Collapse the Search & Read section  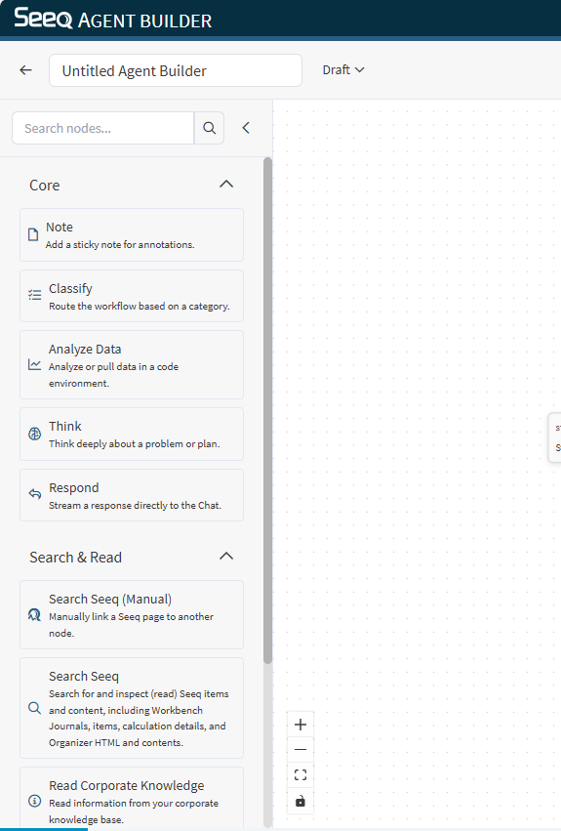(x=226, y=557)
